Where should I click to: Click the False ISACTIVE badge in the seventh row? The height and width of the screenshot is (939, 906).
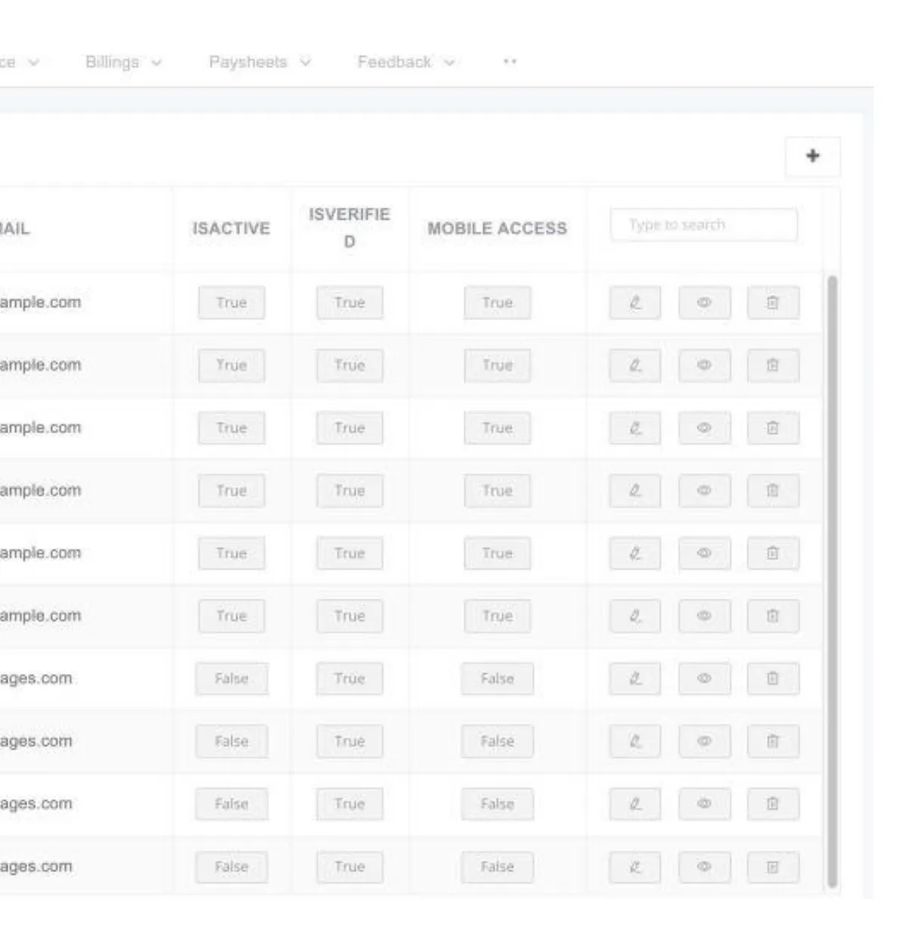click(x=231, y=679)
